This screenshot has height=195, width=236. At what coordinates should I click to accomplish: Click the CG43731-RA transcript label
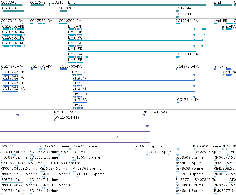click(187, 54)
